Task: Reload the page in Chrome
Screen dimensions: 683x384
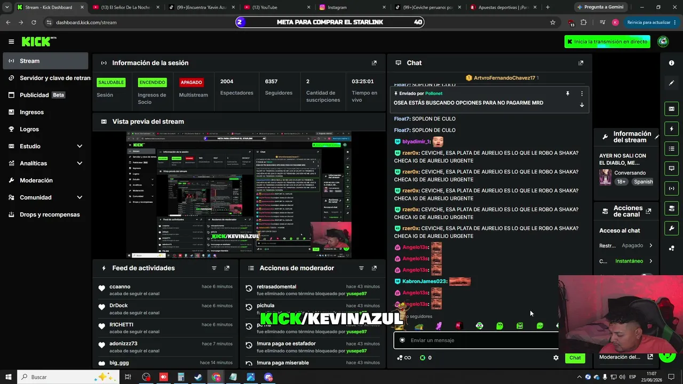Action: (x=34, y=22)
